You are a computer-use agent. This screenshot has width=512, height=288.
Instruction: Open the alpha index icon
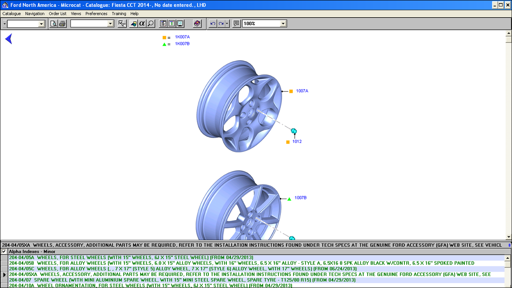(142, 24)
